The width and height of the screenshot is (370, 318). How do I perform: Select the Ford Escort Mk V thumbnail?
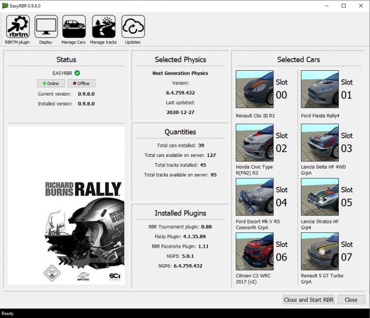point(255,197)
